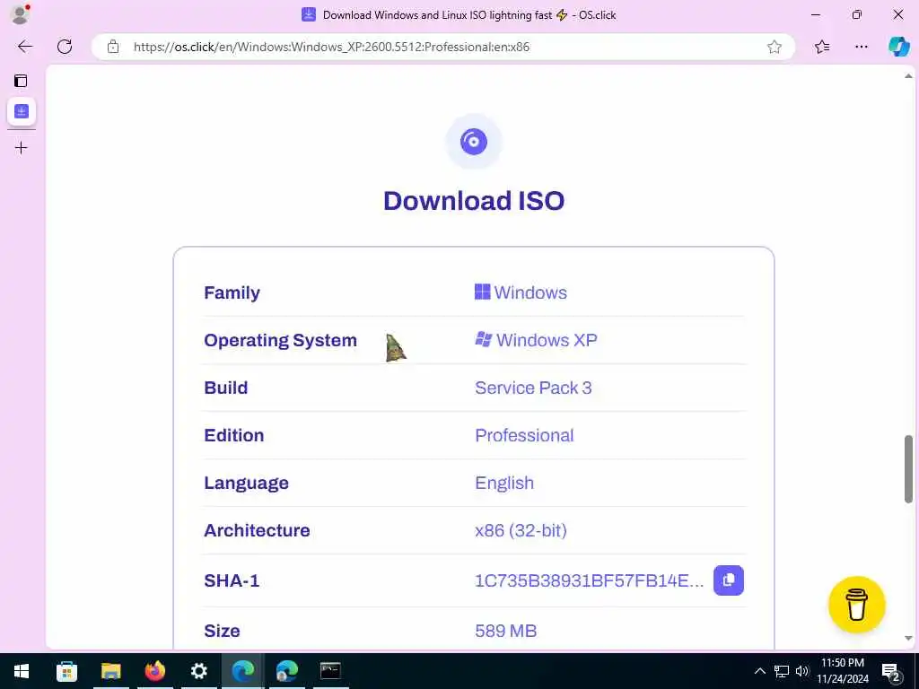Image resolution: width=919 pixels, height=689 pixels.
Task: View site information via the lock icon
Action: tap(113, 47)
